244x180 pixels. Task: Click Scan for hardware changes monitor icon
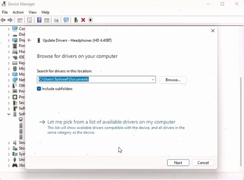pyautogui.click(x=66, y=20)
